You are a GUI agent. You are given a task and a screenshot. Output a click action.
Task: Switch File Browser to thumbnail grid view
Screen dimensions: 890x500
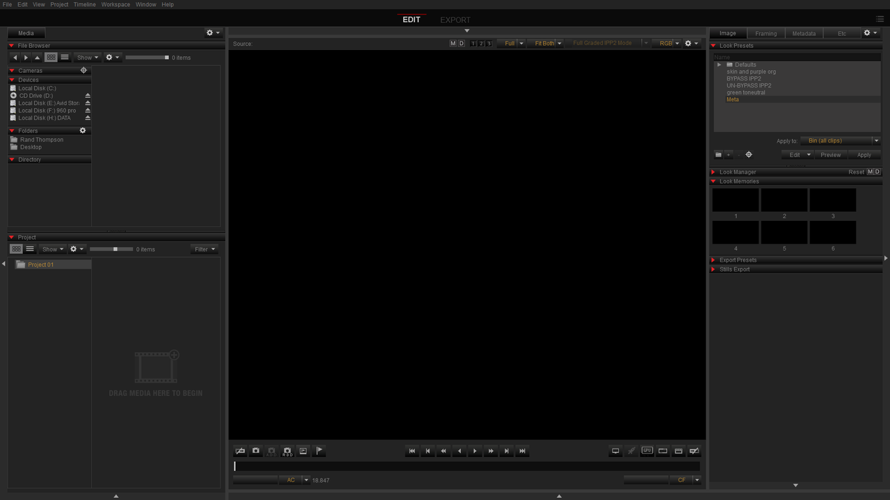pyautogui.click(x=51, y=58)
